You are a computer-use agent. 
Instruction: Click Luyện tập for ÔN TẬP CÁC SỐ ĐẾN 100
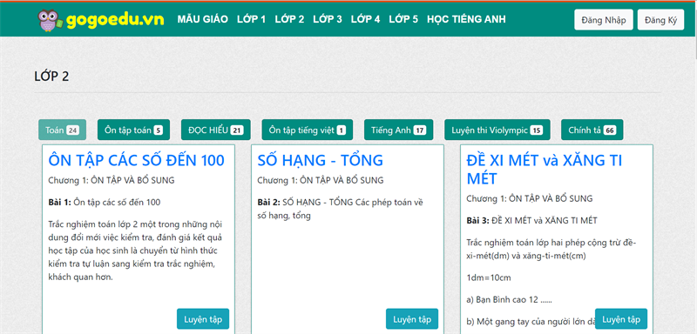point(203,319)
